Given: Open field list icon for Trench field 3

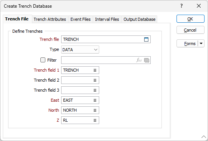Looking at the screenshot, I should click(x=95, y=90).
